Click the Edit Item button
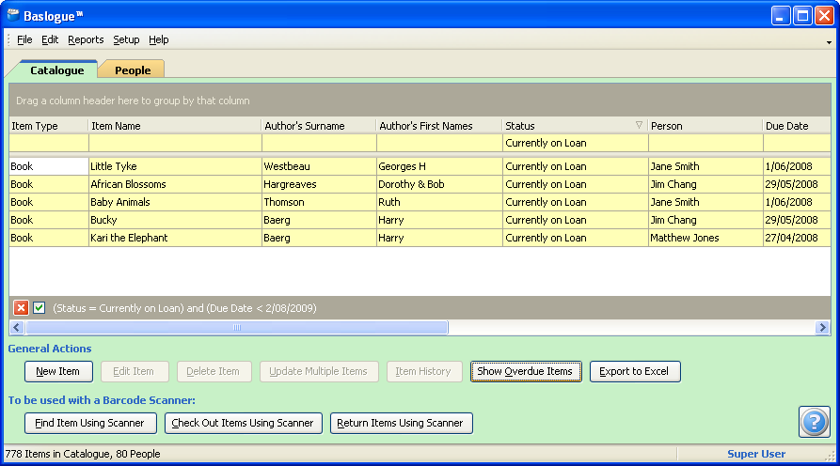 (134, 371)
